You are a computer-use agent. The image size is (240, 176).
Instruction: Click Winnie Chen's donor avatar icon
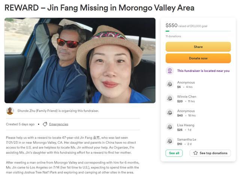point(170,99)
